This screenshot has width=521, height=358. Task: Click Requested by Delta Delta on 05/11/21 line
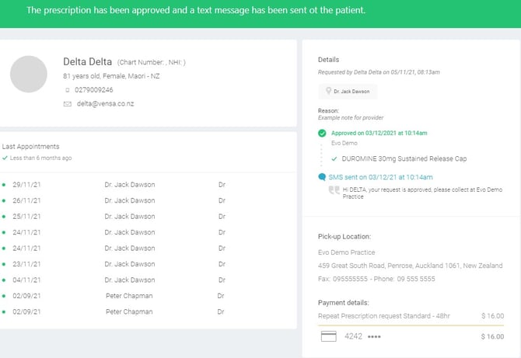pos(379,72)
